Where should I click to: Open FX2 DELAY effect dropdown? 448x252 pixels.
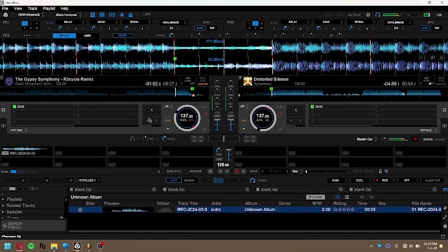[x=295, y=22]
